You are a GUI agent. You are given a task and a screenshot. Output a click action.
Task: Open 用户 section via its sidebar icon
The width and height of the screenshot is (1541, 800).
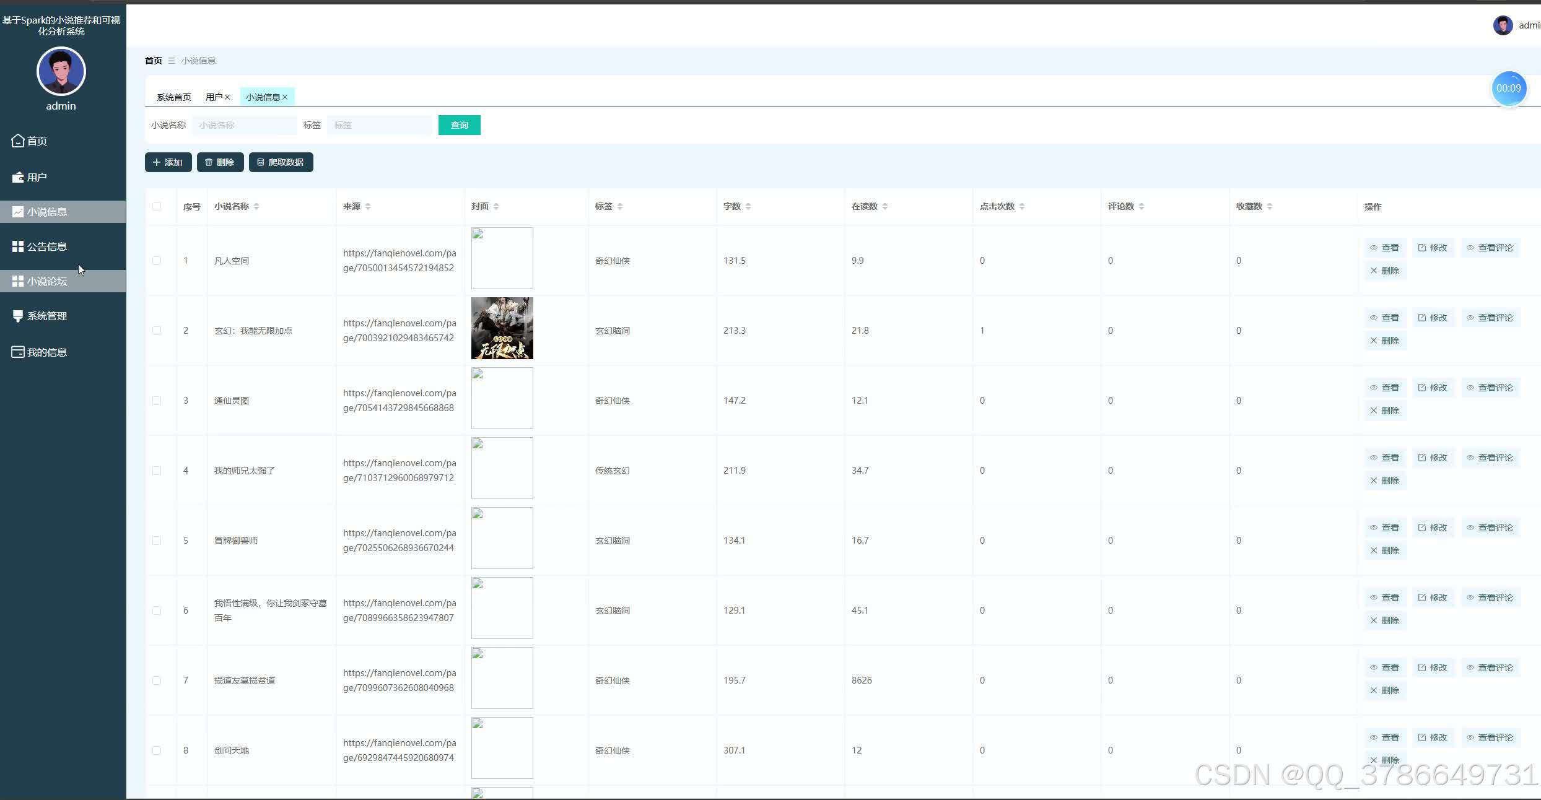click(x=17, y=178)
